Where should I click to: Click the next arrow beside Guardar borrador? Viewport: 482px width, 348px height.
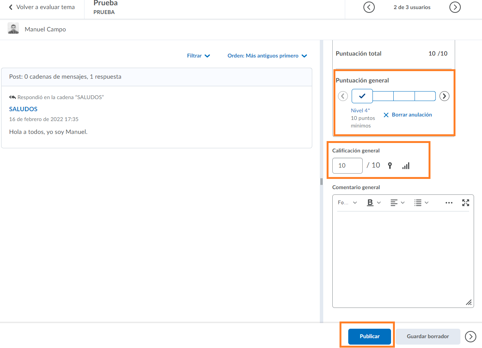coord(470,336)
